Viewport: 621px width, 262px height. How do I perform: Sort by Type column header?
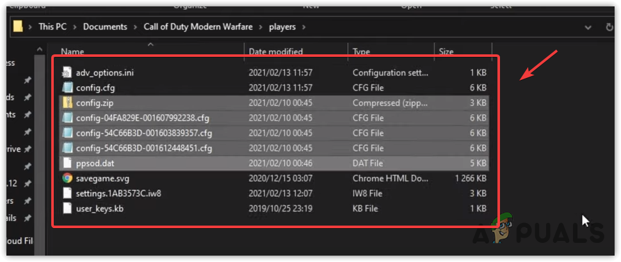361,52
